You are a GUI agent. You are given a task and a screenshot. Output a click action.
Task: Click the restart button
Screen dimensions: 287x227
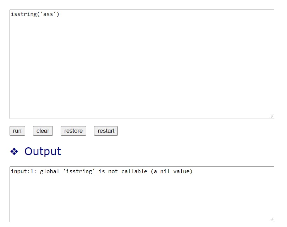[x=106, y=131]
